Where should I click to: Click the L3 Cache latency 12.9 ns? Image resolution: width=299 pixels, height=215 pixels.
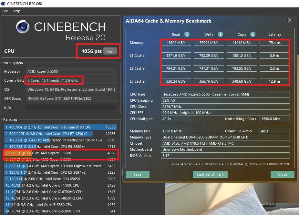[275, 81]
